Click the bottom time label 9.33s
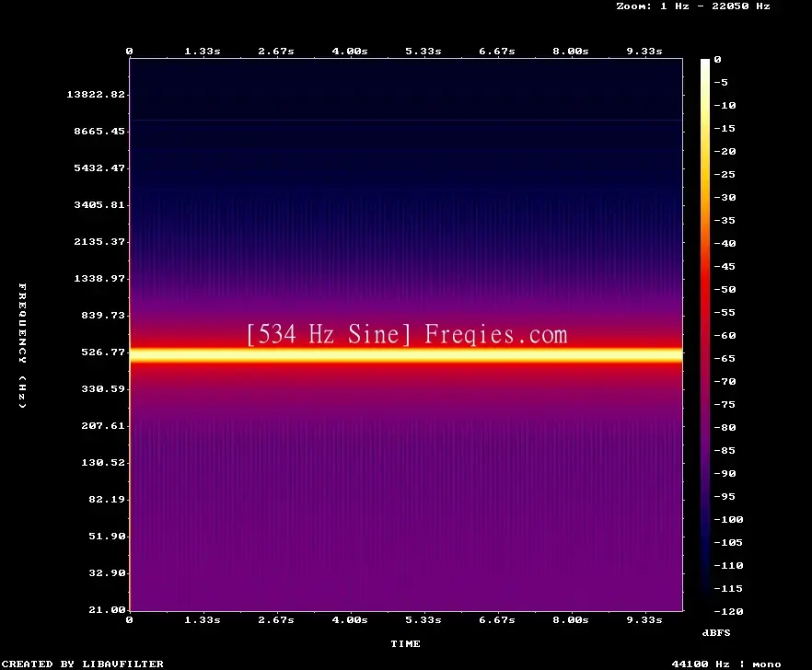The image size is (812, 670). [644, 619]
